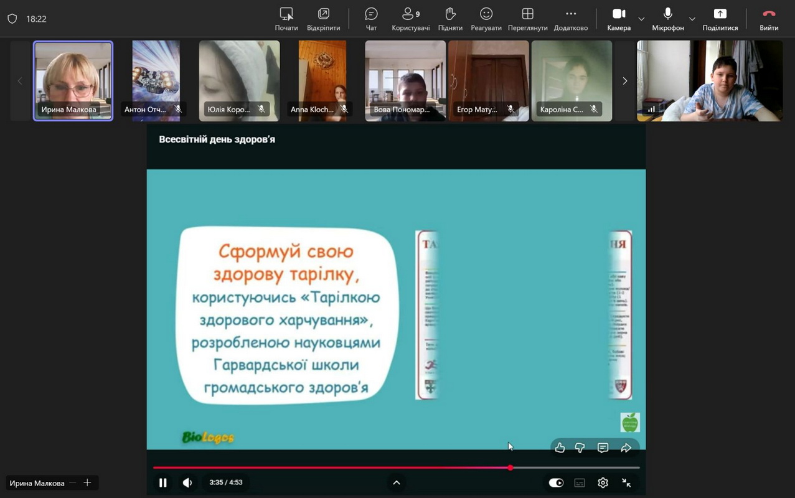Toggle the Камера camera on or off

point(618,19)
